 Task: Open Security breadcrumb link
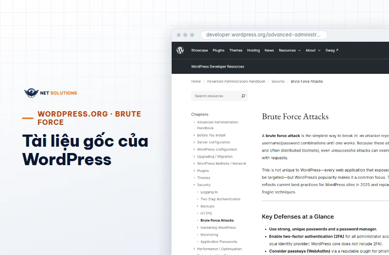278,81
